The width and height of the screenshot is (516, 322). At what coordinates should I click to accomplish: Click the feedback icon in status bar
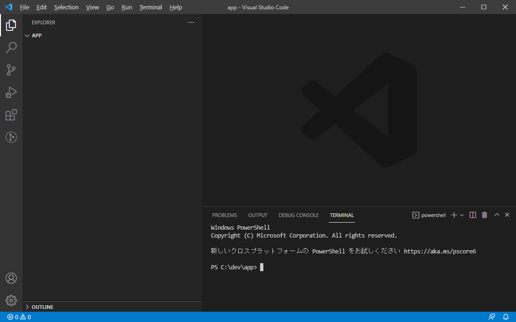492,317
